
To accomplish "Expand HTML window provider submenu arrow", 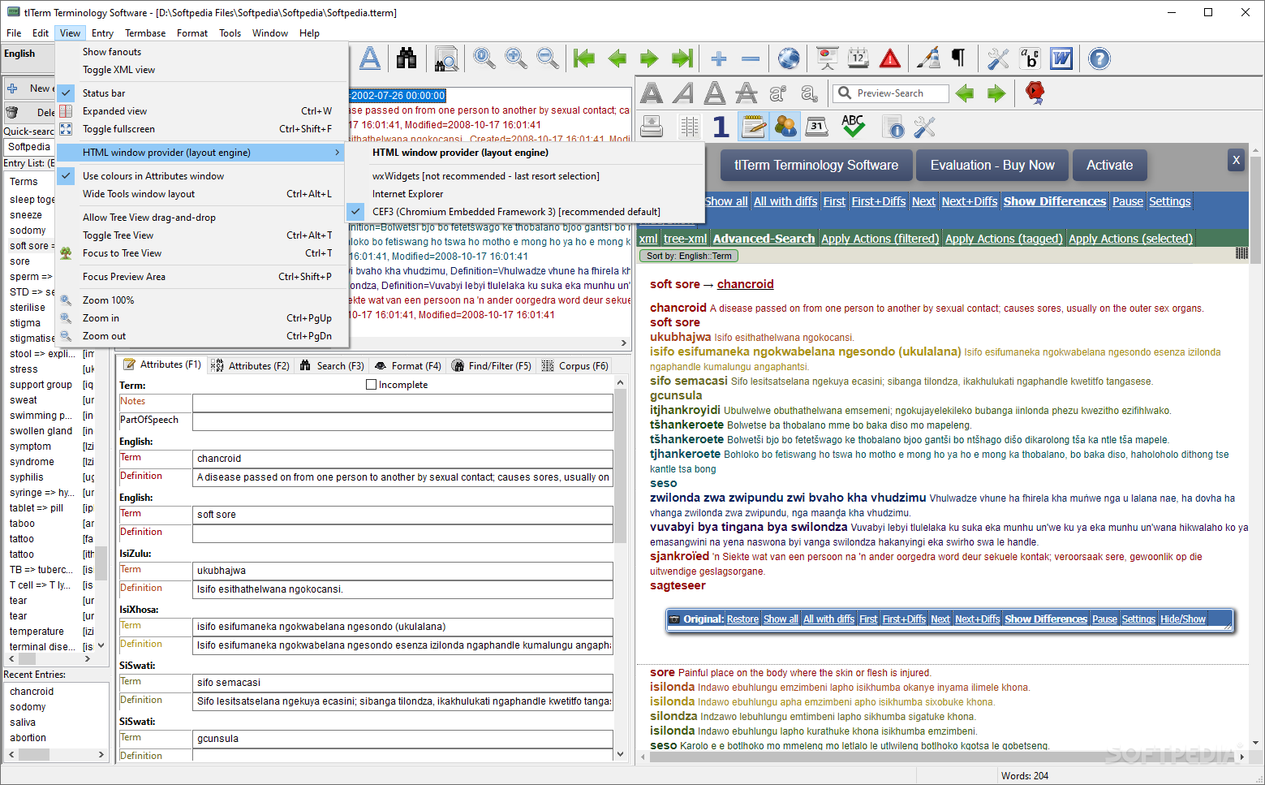I will click(x=337, y=153).
